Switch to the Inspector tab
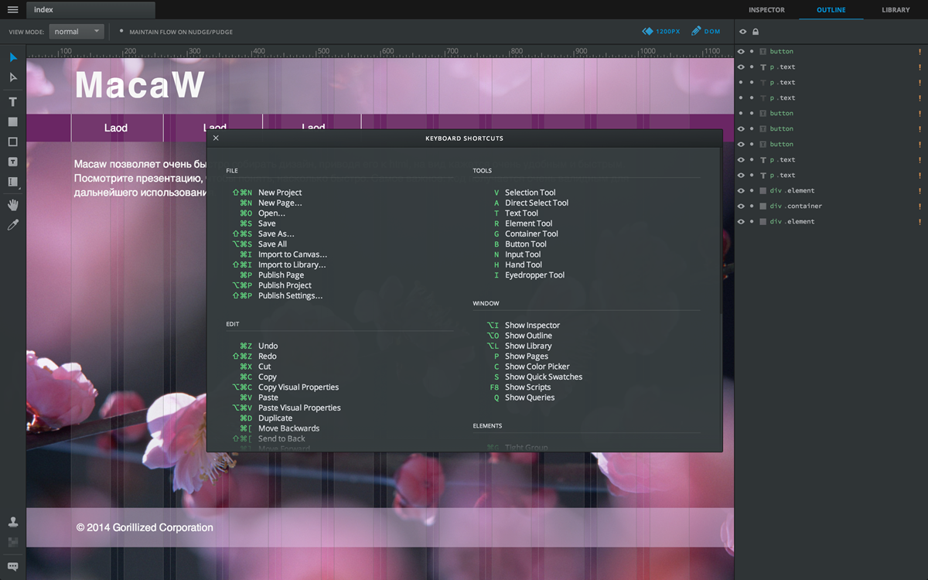 pyautogui.click(x=766, y=10)
